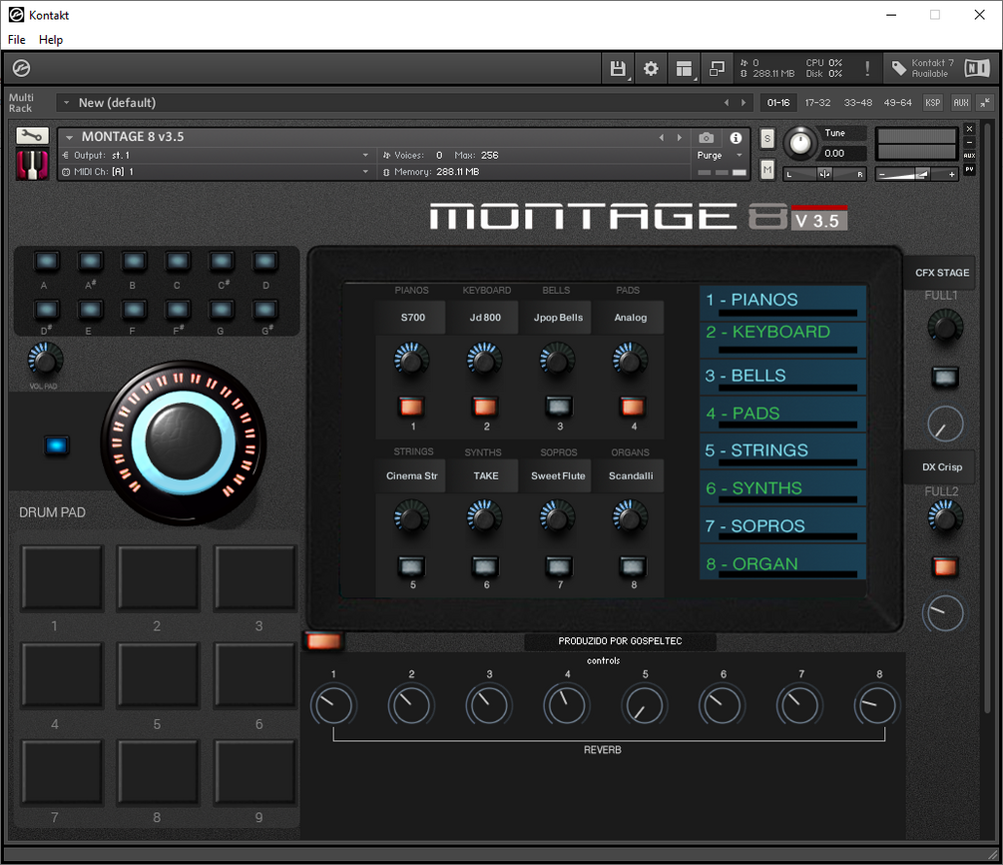
Task: Switch to rack page 17-32
Action: pos(817,103)
